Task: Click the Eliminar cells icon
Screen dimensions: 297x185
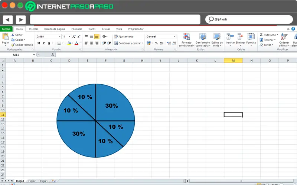Action: point(240,36)
